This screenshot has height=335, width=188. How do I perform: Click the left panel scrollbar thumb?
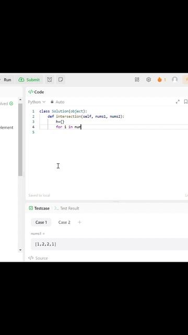[x=20, y=140]
